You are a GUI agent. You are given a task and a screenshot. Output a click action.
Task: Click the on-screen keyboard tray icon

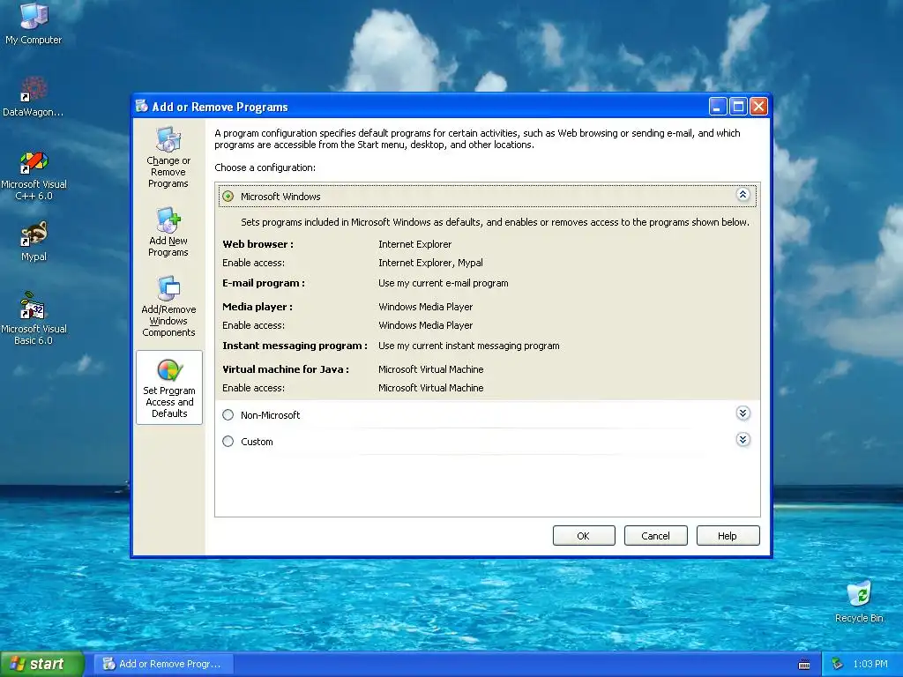point(804,665)
